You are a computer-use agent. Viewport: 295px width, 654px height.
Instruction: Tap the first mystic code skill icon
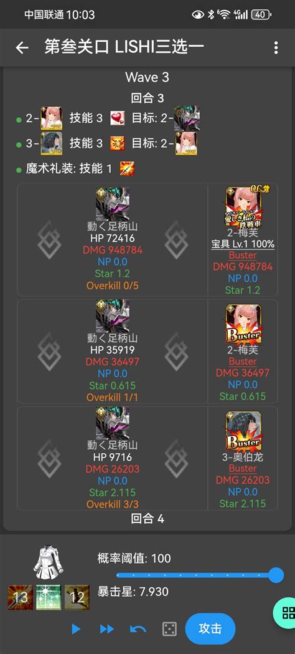click(x=20, y=597)
